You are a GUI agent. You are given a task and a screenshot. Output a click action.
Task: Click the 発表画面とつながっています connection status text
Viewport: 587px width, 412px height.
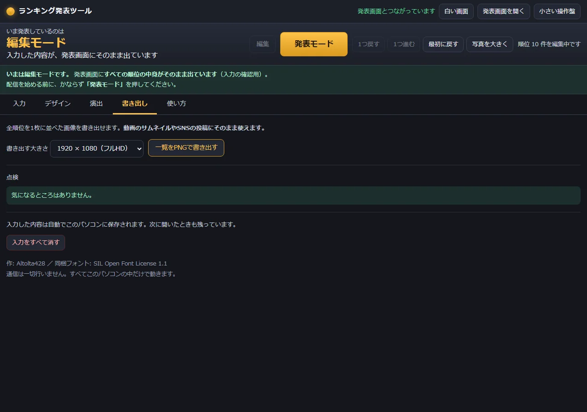coord(396,11)
